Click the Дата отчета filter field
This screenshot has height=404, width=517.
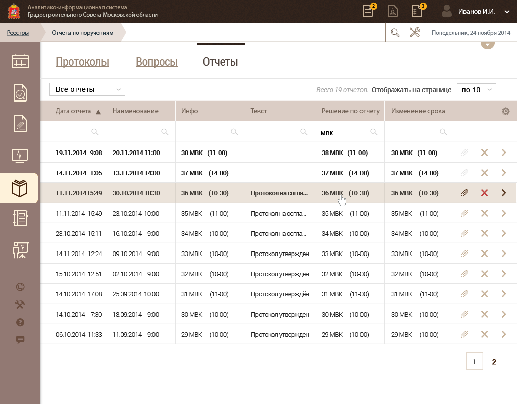click(73, 132)
